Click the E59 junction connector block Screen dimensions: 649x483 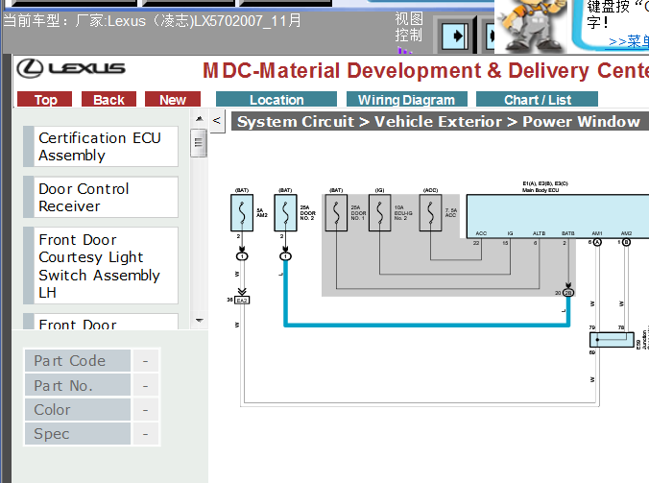pos(612,340)
